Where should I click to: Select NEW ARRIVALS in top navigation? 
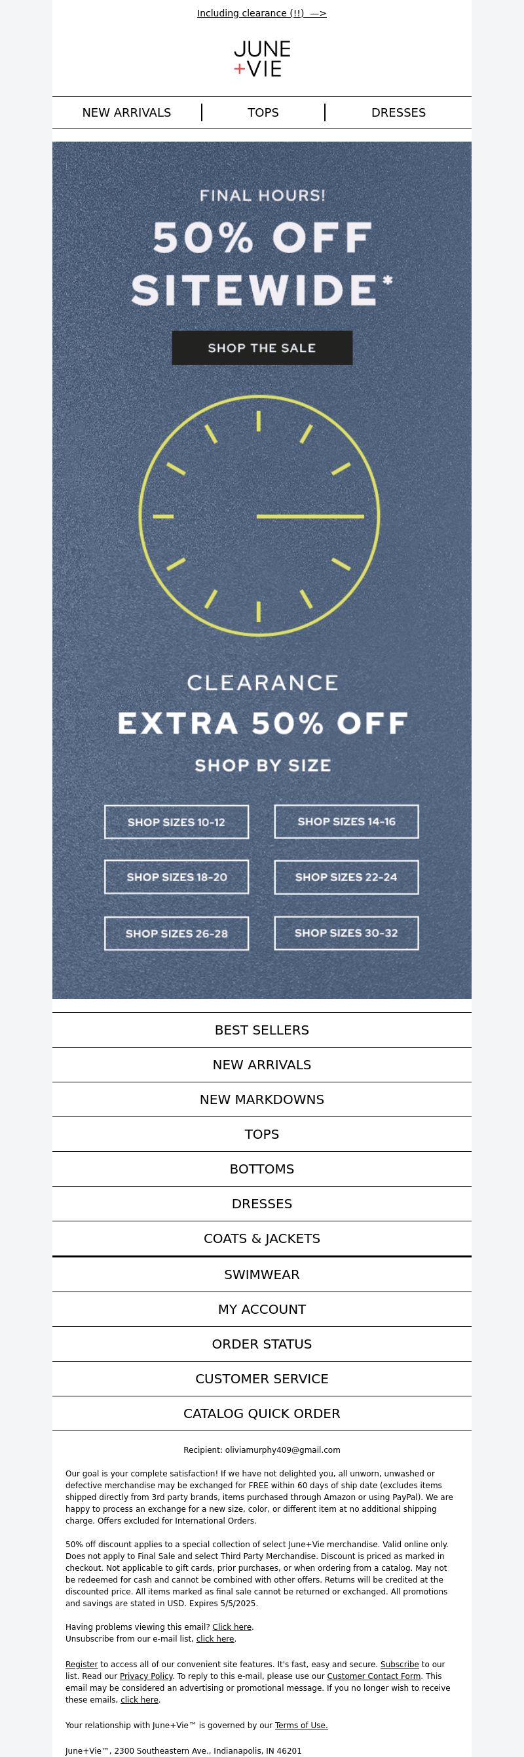[126, 113]
